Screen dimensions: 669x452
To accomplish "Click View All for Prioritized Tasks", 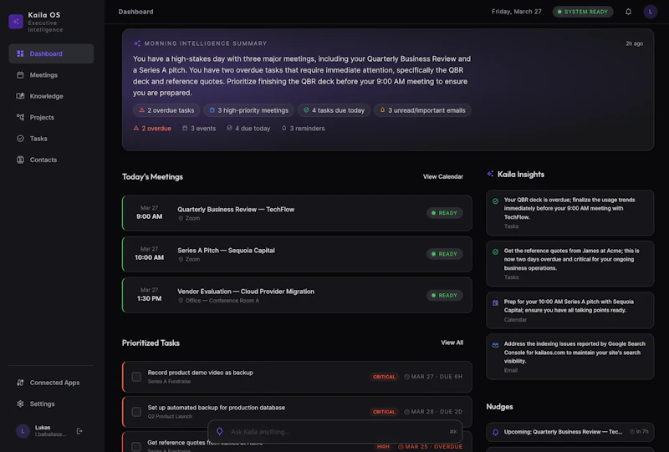I will pos(452,343).
